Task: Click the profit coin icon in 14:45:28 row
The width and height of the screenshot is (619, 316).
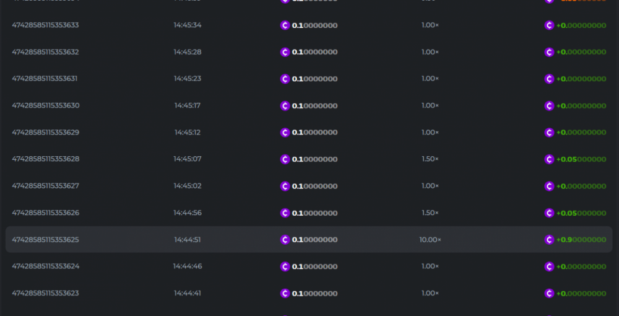Action: (549, 52)
